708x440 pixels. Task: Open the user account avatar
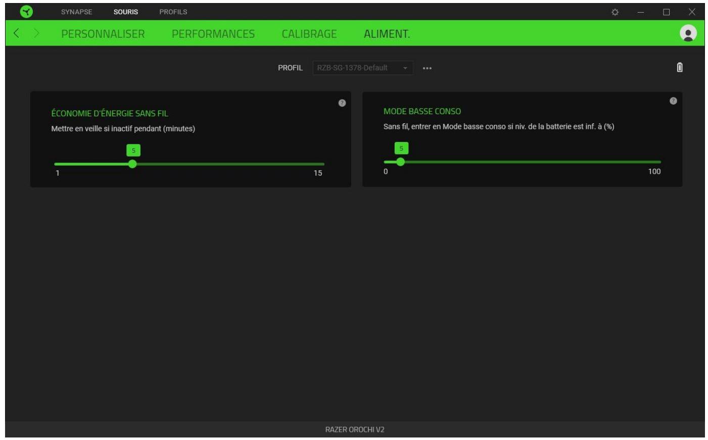pos(688,33)
